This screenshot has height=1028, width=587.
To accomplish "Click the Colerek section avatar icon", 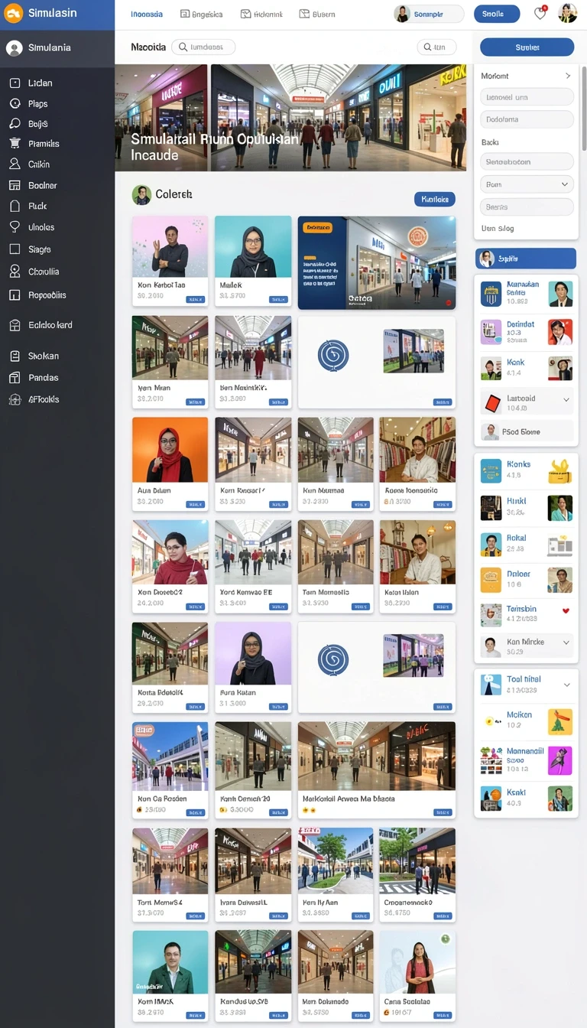I will pos(141,195).
